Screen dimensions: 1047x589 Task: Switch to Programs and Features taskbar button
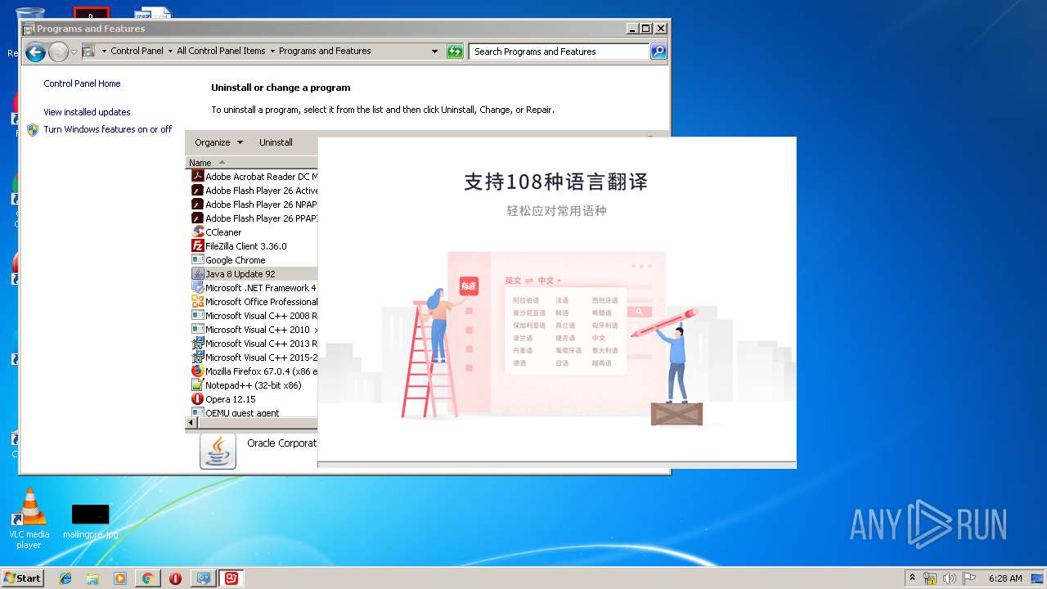[204, 578]
